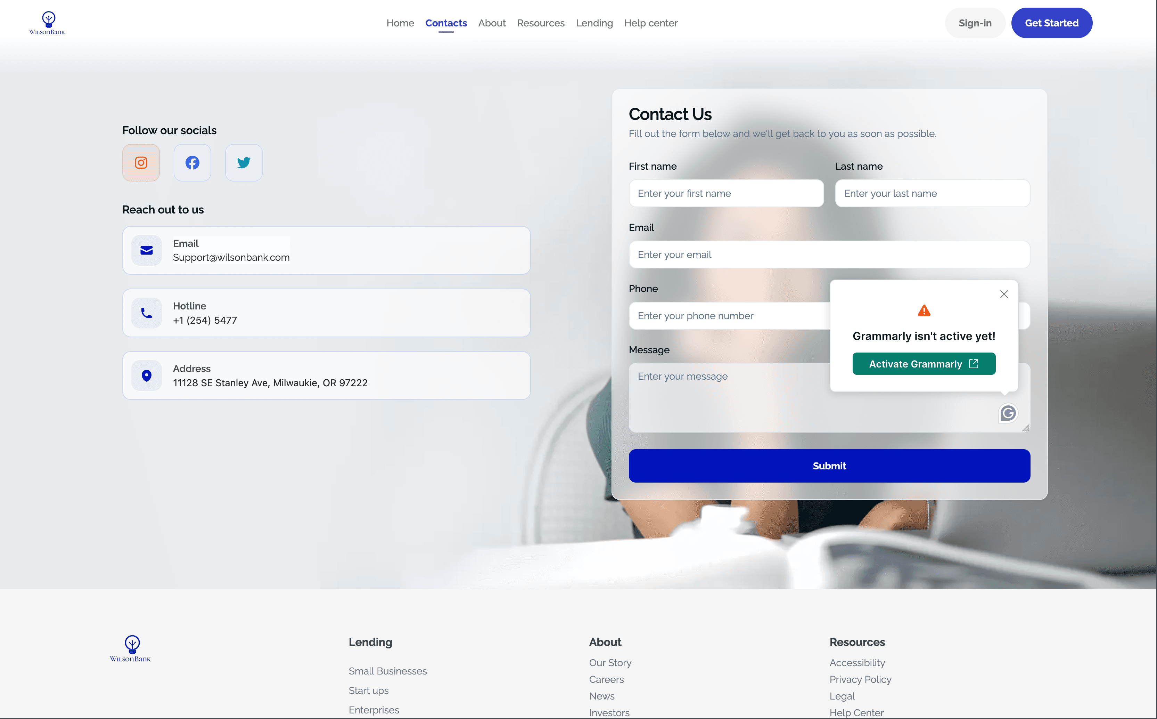Focus the first name input field

725,194
